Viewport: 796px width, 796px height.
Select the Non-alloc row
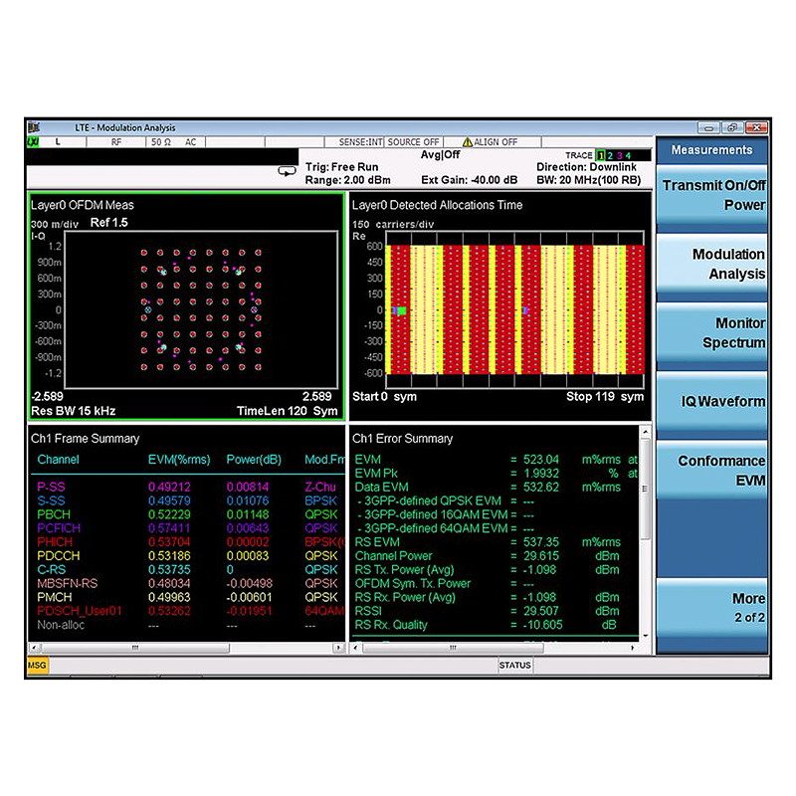click(x=187, y=625)
